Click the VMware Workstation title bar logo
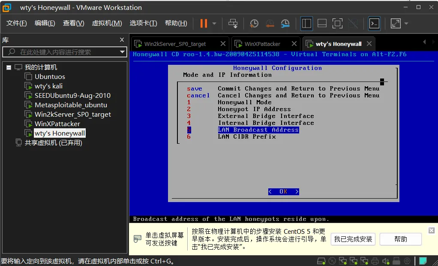This screenshot has width=438, height=266. point(7,8)
